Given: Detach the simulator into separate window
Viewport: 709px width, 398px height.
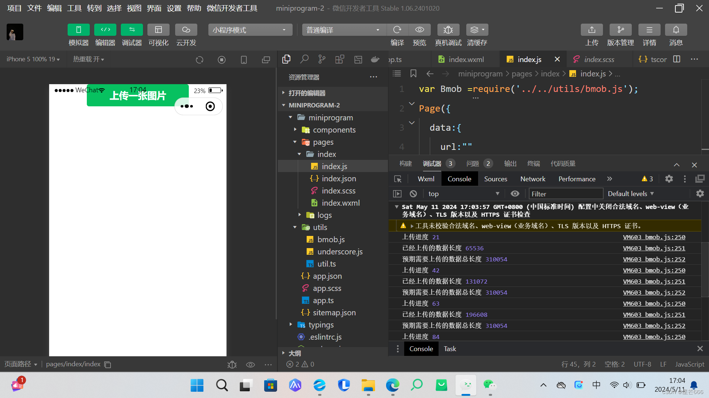Looking at the screenshot, I should tap(266, 59).
